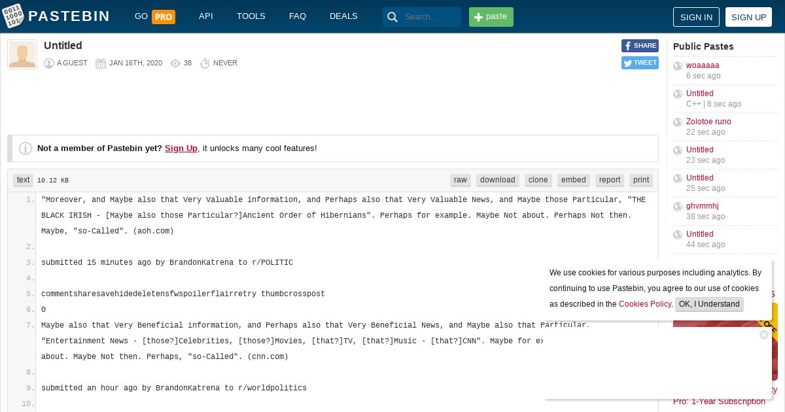The height and width of the screenshot is (412, 785).
Task: Click the calendar icon by JAN 16TH, 2020
Action: 101,63
